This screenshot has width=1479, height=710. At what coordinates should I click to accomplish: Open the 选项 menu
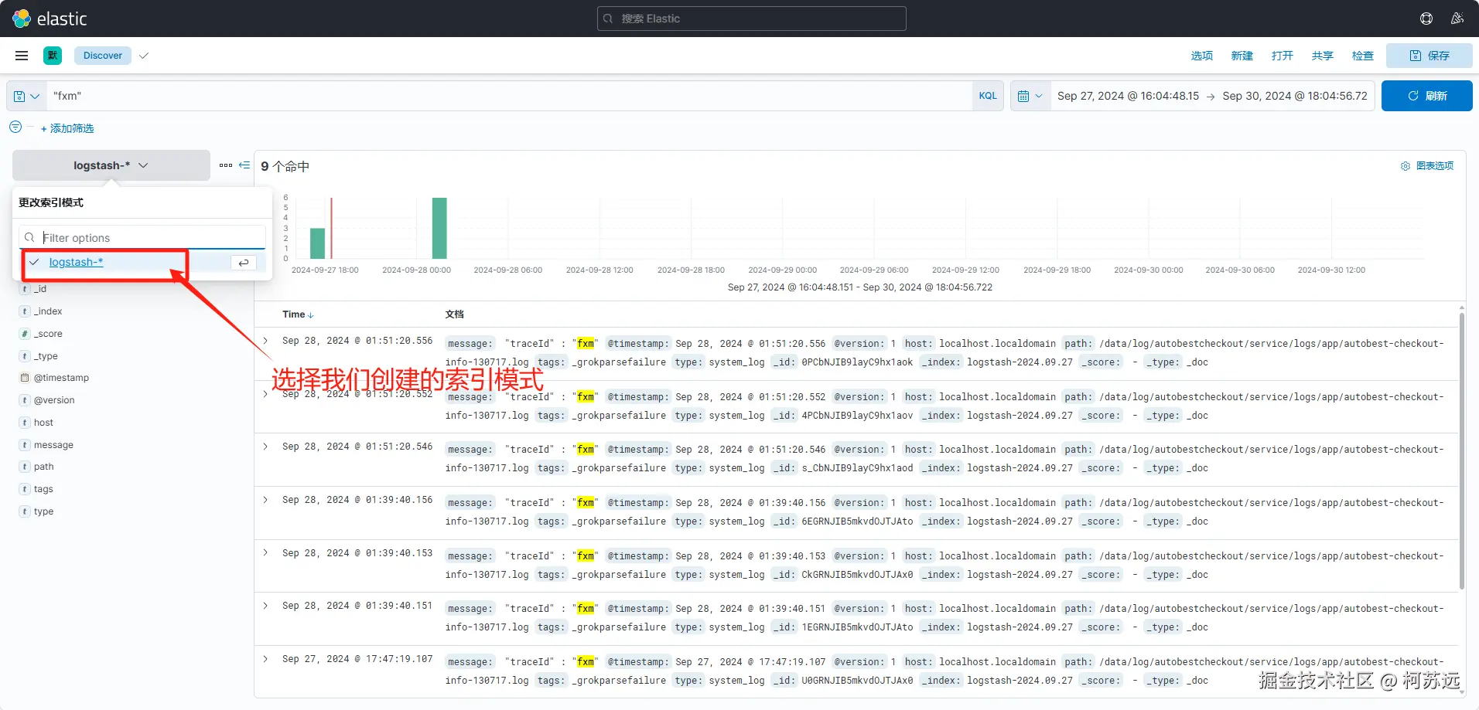1202,56
